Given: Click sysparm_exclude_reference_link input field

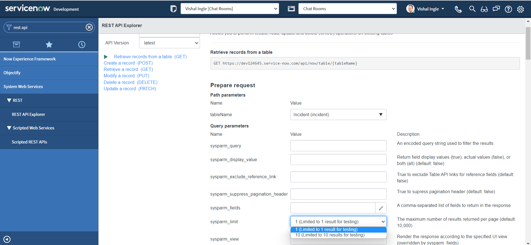Looking at the screenshot, I should click(338, 177).
